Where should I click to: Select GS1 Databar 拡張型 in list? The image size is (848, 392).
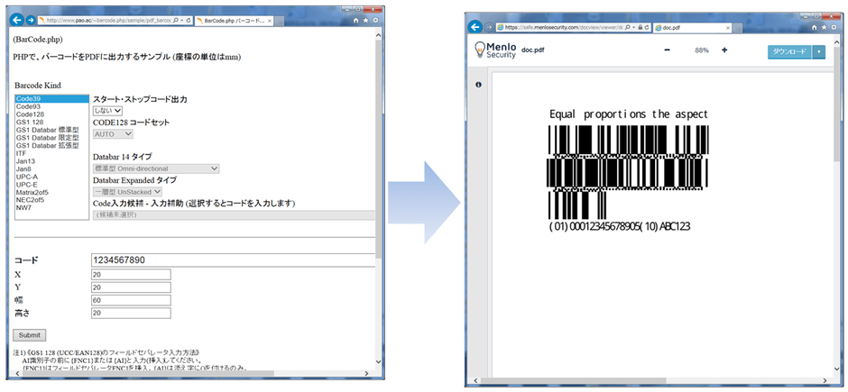(x=51, y=145)
